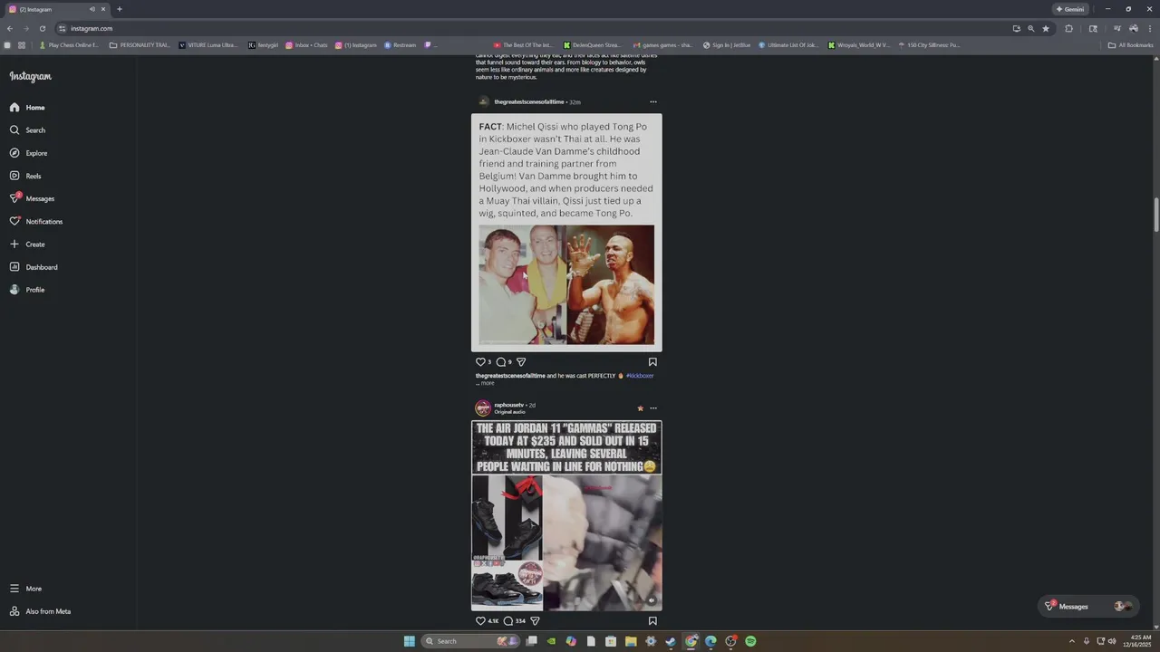This screenshot has height=652, width=1160.
Task: Reload the Instagram page
Action: [x=42, y=28]
